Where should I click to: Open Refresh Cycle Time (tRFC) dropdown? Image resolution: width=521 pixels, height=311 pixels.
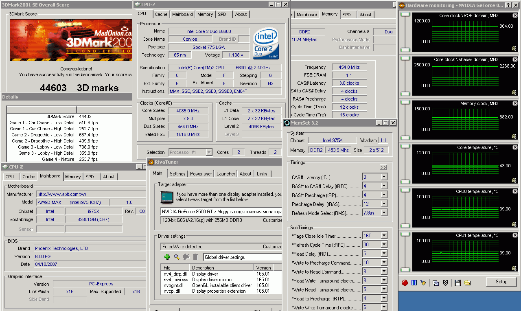click(x=384, y=245)
